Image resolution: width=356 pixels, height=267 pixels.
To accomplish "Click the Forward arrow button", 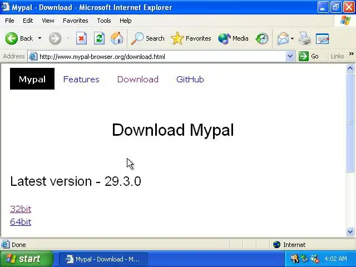I will click(x=55, y=38).
